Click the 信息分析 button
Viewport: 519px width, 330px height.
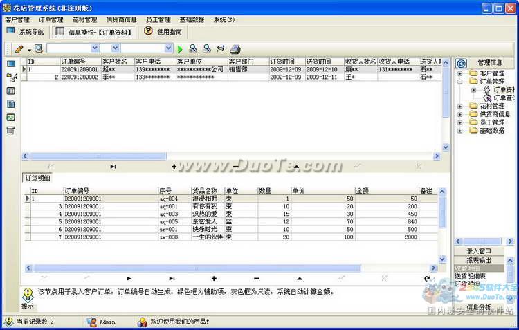pyautogui.click(x=479, y=307)
